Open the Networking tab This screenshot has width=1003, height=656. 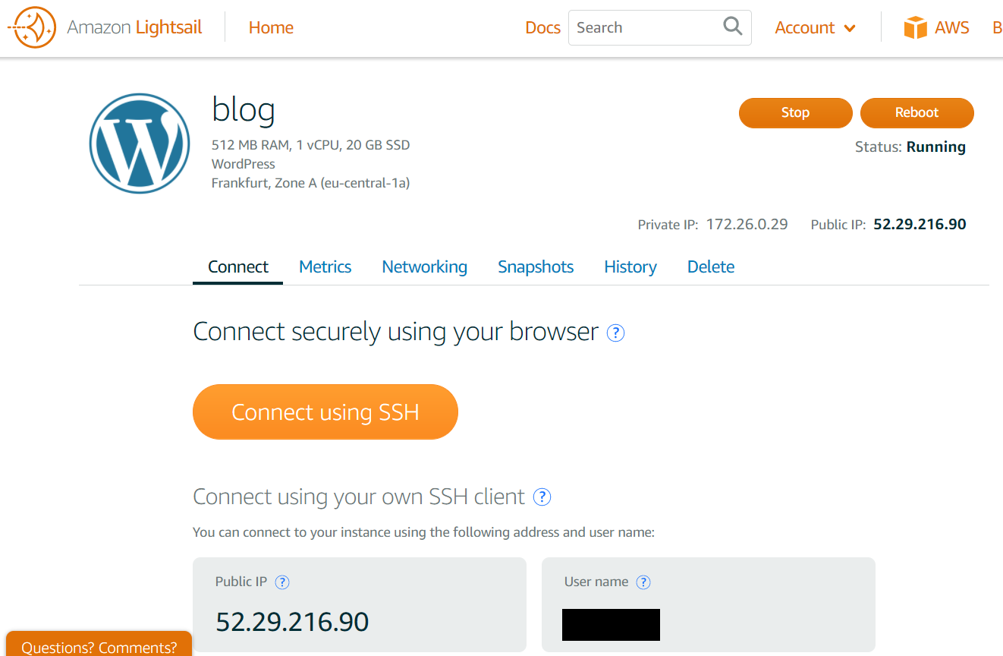click(424, 267)
